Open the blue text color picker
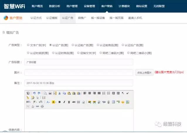 (x=48, y=102)
